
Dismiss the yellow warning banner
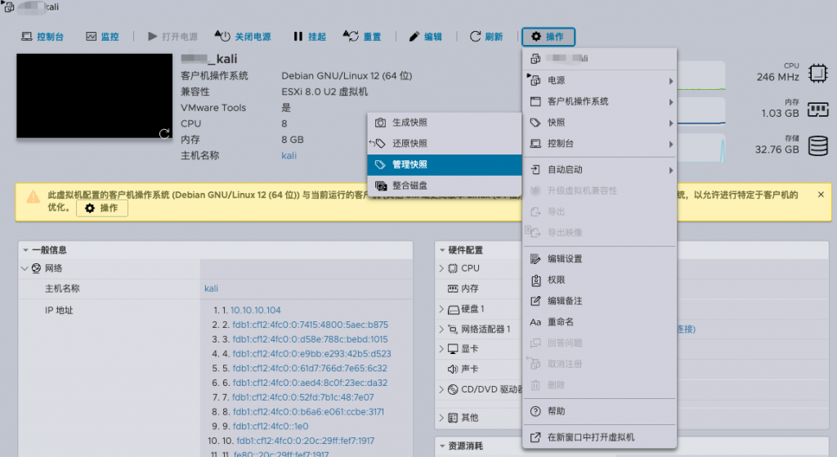click(821, 195)
